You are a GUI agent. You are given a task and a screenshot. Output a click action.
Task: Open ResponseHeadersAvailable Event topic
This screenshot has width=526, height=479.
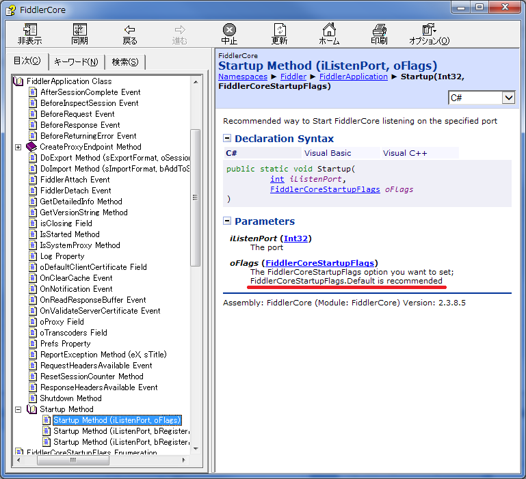[x=99, y=387]
